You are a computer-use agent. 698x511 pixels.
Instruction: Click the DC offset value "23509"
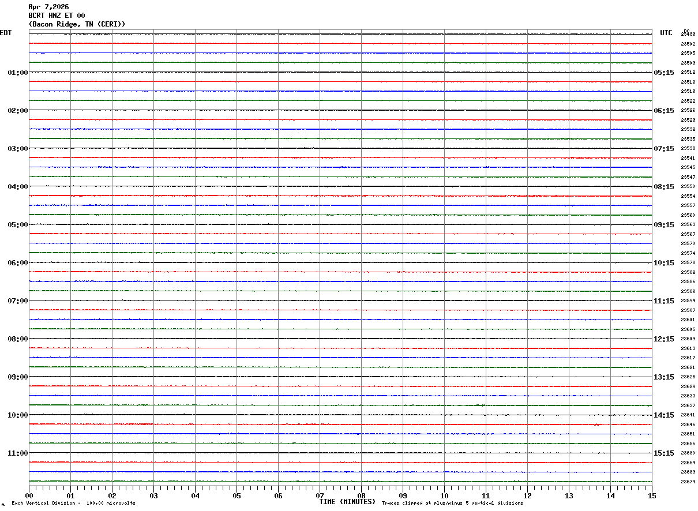[688, 63]
